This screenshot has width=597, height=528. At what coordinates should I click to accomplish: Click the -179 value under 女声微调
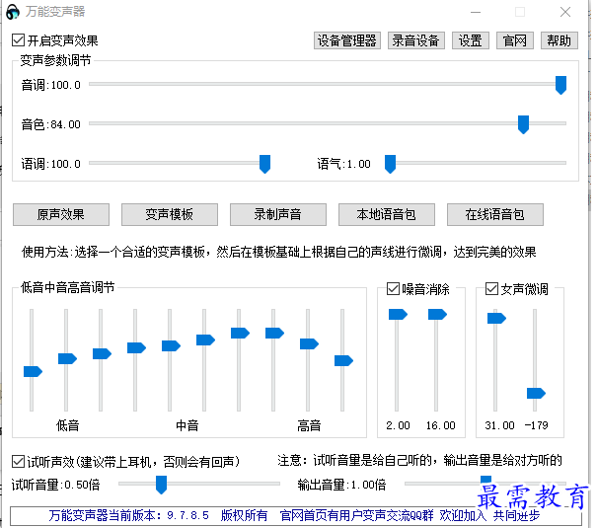pyautogui.click(x=536, y=425)
